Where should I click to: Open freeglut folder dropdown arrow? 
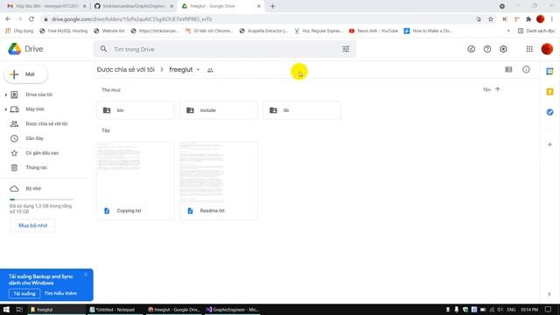coord(199,70)
